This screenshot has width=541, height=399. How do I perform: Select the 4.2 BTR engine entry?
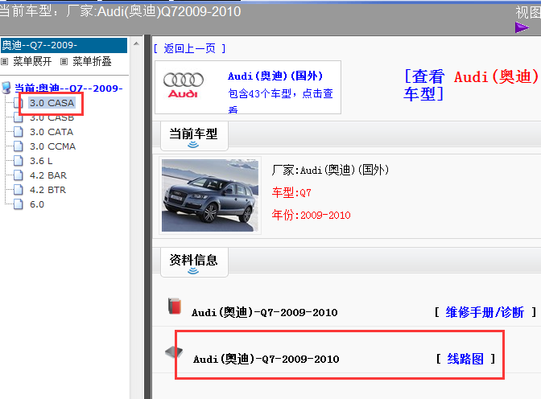(47, 190)
